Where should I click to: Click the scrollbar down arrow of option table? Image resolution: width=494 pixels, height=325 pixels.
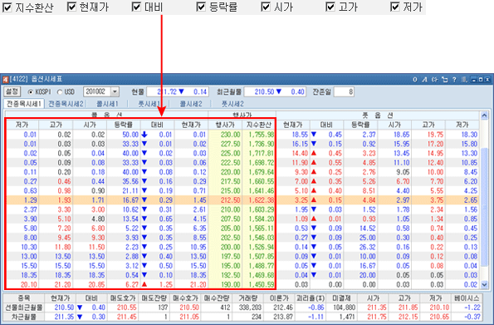click(x=484, y=284)
